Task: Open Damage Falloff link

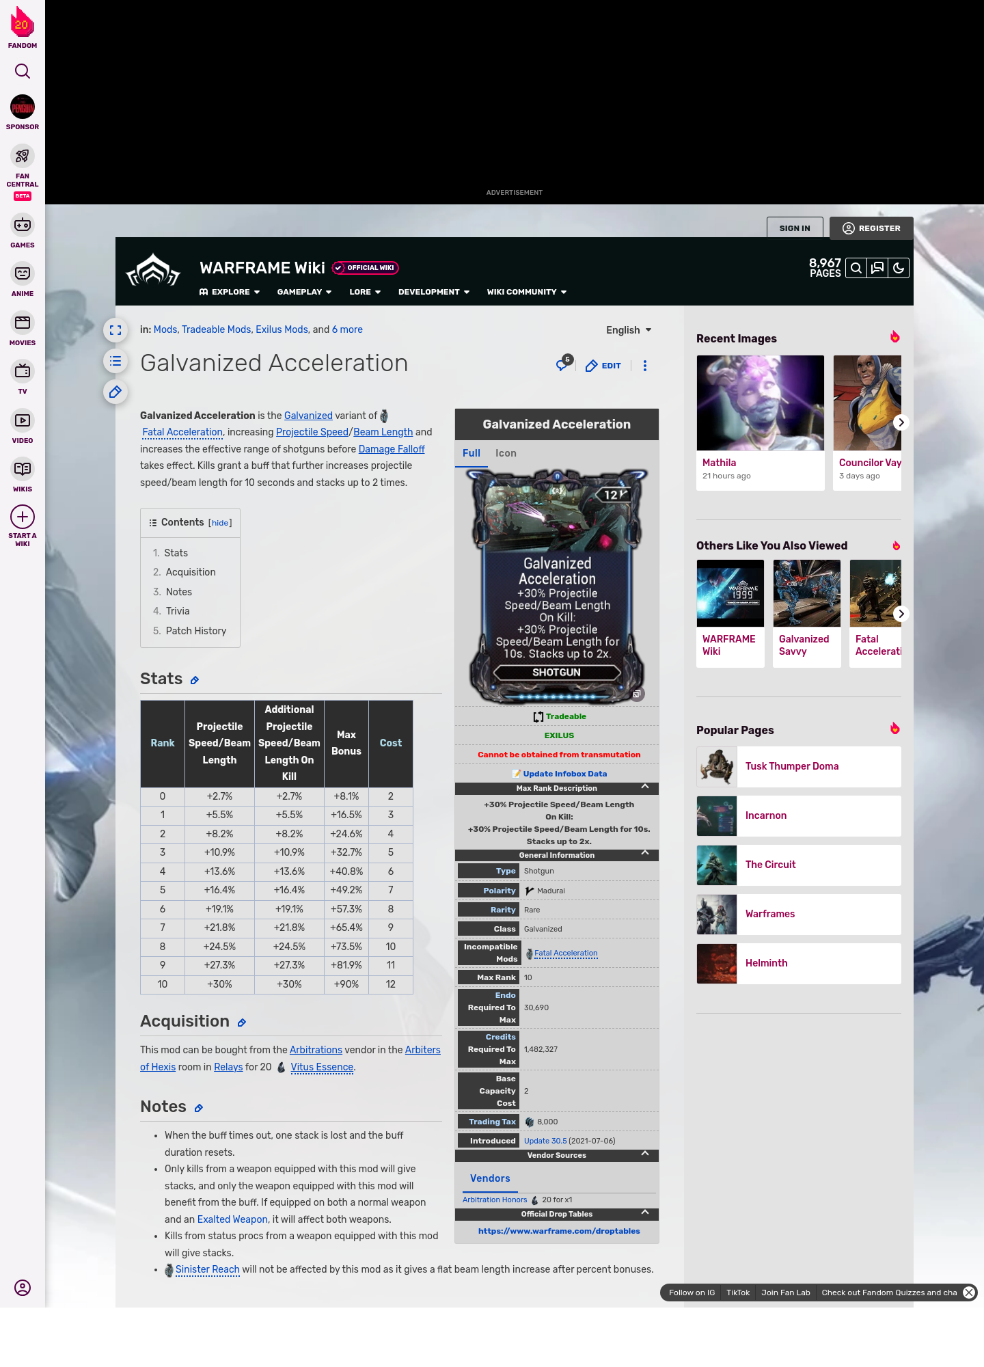Action: [392, 449]
